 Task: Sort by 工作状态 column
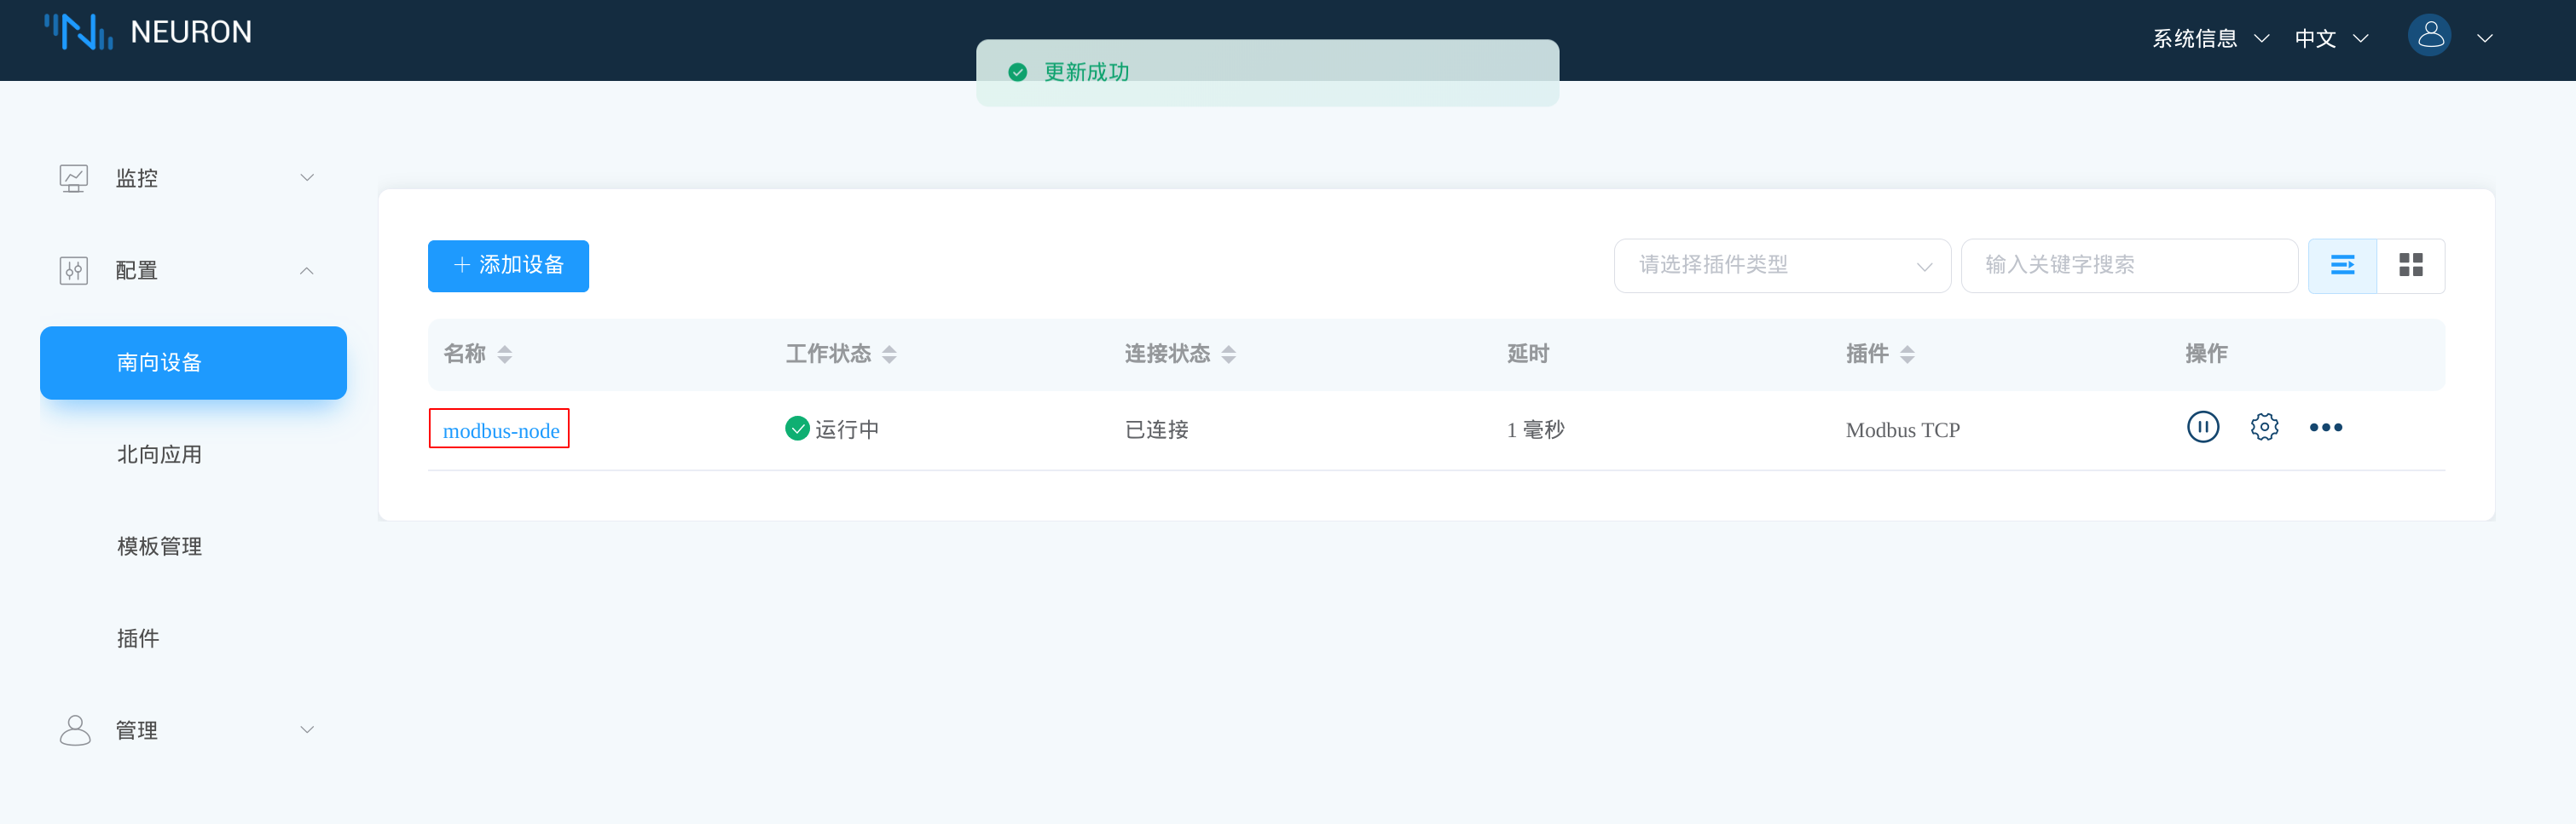point(889,354)
